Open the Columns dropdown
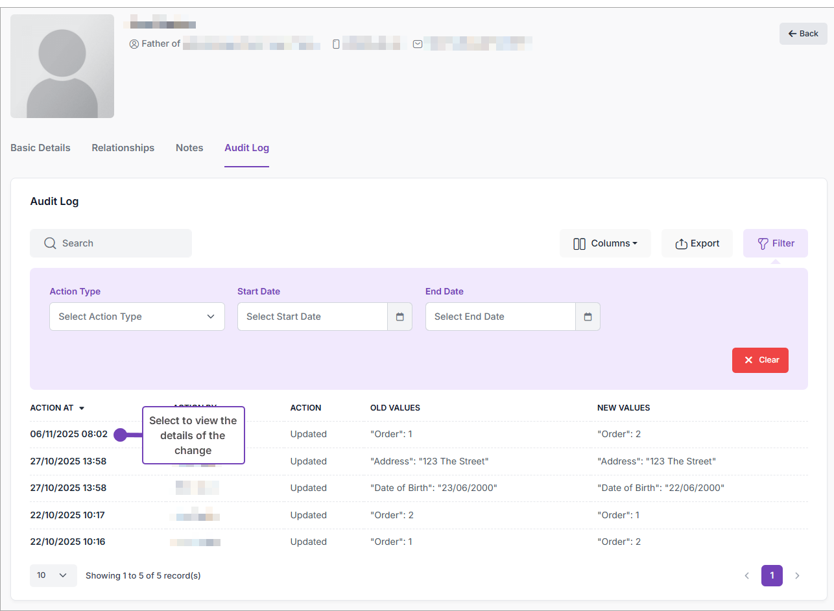The width and height of the screenshot is (834, 611). tap(605, 243)
